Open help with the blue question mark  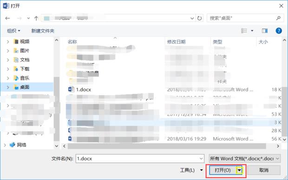(279, 31)
